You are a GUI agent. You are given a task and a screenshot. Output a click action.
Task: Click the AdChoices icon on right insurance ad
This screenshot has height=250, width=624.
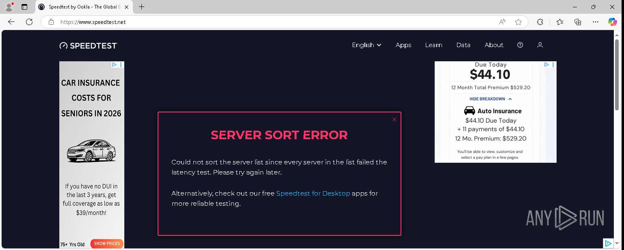click(x=547, y=65)
